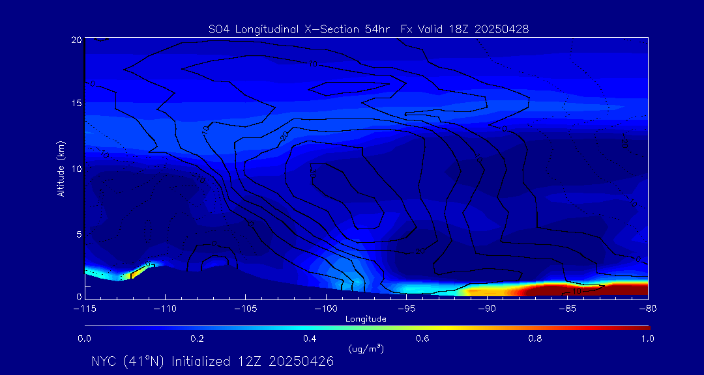Click the colorbar label '0.6'
The image size is (704, 375).
click(422, 339)
